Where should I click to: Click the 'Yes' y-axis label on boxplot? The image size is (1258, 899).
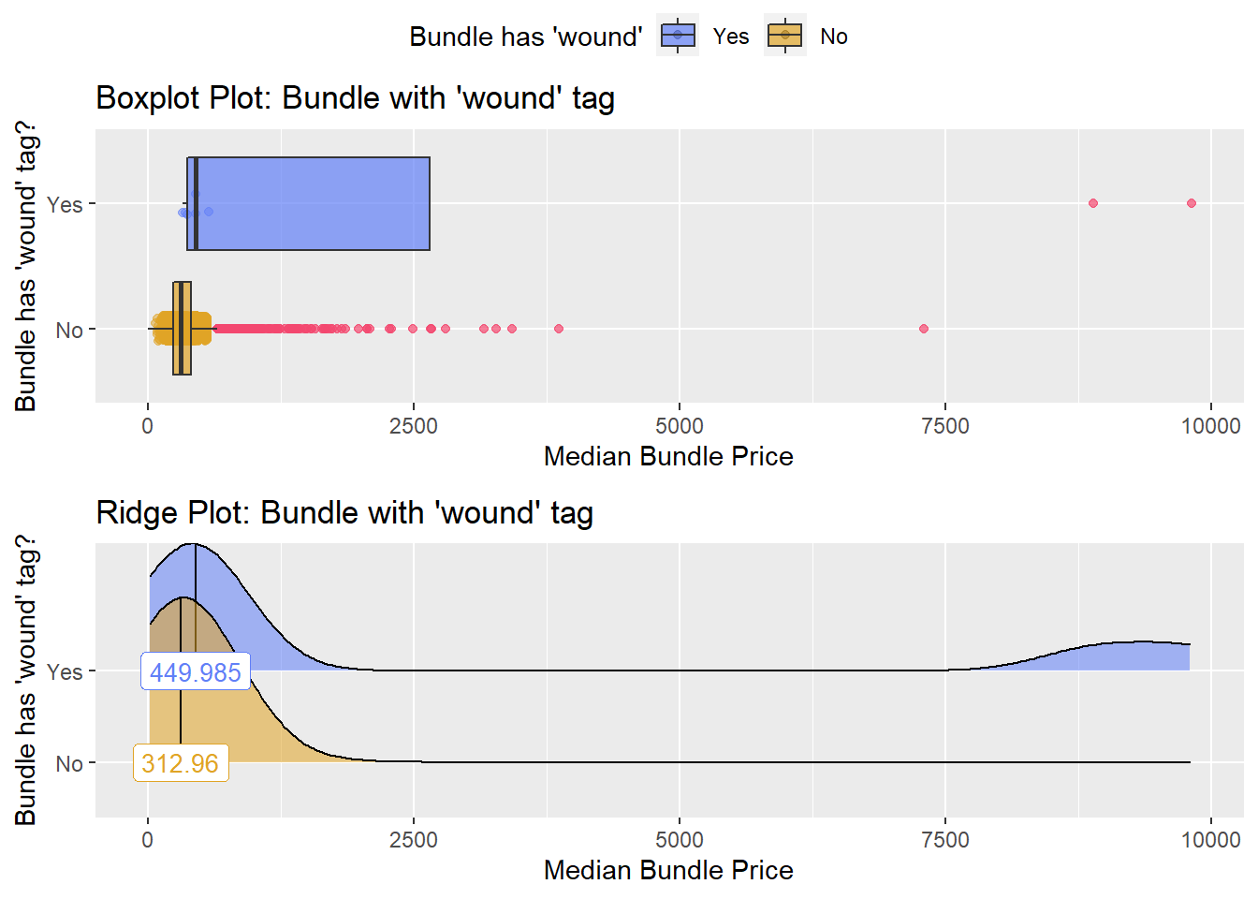[65, 204]
